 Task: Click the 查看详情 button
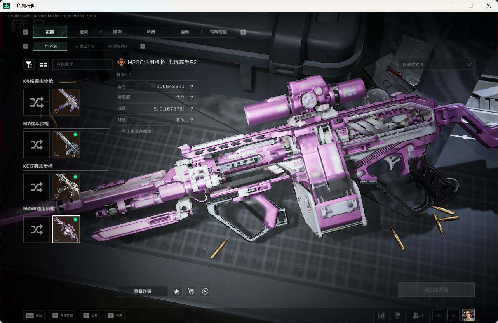point(143,291)
